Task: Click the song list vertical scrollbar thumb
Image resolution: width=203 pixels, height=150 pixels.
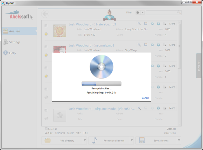Action: 179,46
